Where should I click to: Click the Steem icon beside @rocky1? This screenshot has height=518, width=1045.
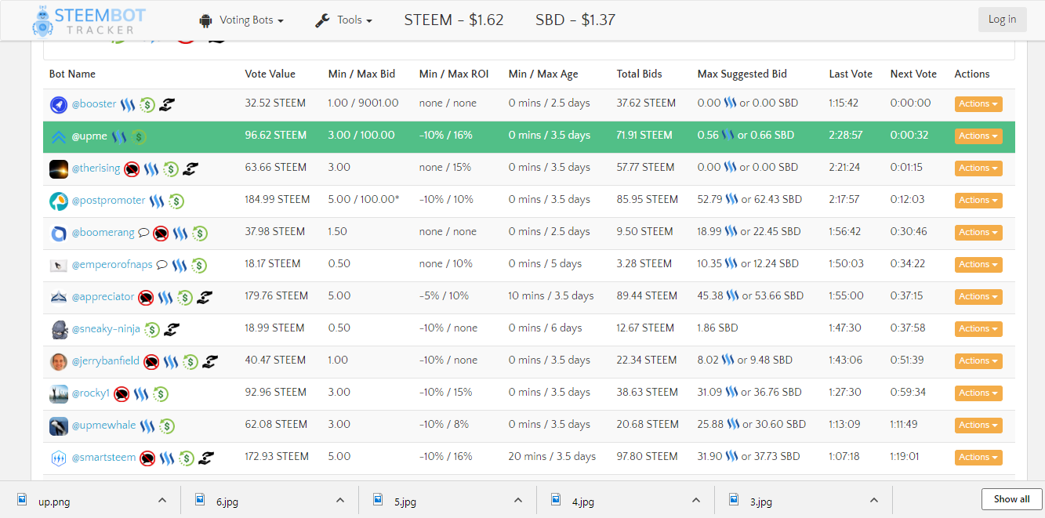[x=141, y=393]
